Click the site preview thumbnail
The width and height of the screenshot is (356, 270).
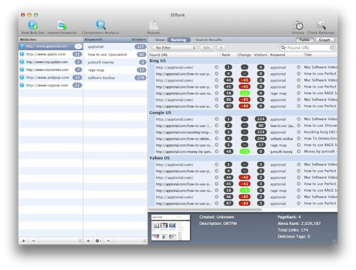click(x=171, y=228)
